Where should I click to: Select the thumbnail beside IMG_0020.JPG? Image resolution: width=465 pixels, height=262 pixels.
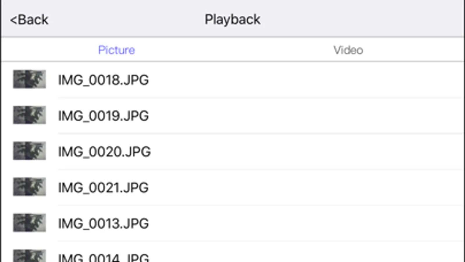(29, 151)
